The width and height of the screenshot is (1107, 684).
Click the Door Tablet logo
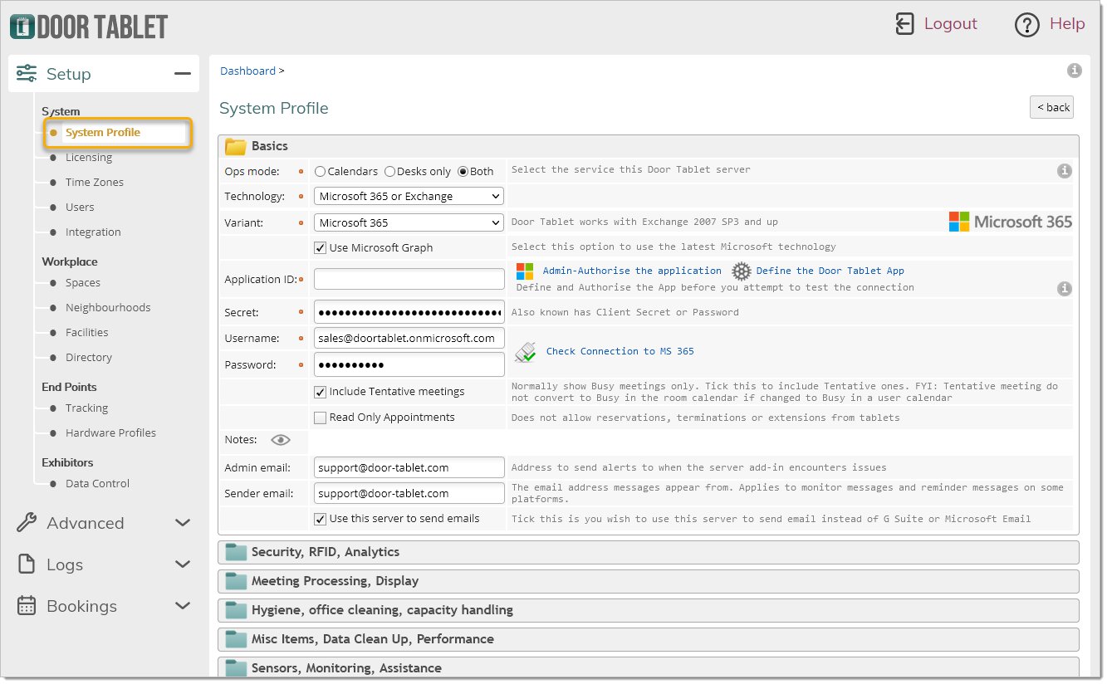pos(89,27)
